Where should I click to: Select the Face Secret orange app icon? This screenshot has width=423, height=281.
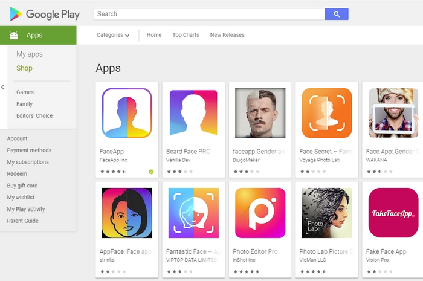pos(327,113)
